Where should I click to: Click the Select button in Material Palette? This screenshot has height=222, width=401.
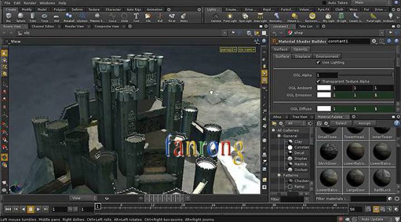tap(341, 123)
